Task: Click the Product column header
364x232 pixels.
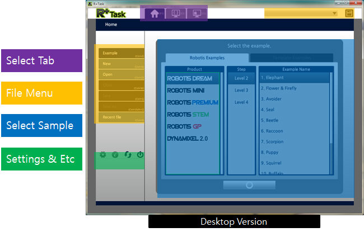Action: pos(194,69)
